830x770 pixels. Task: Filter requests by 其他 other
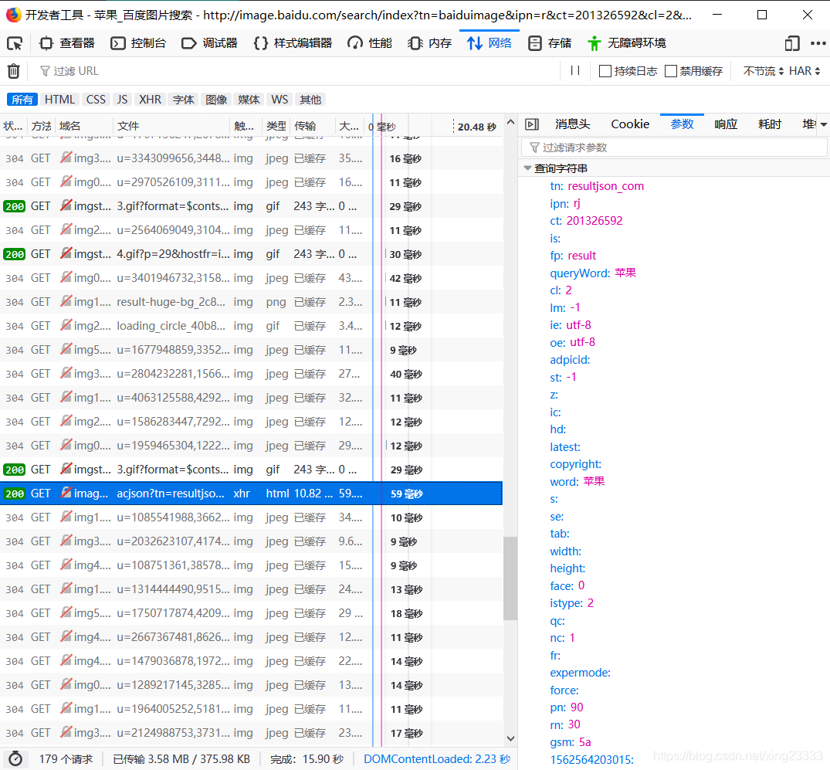(310, 100)
